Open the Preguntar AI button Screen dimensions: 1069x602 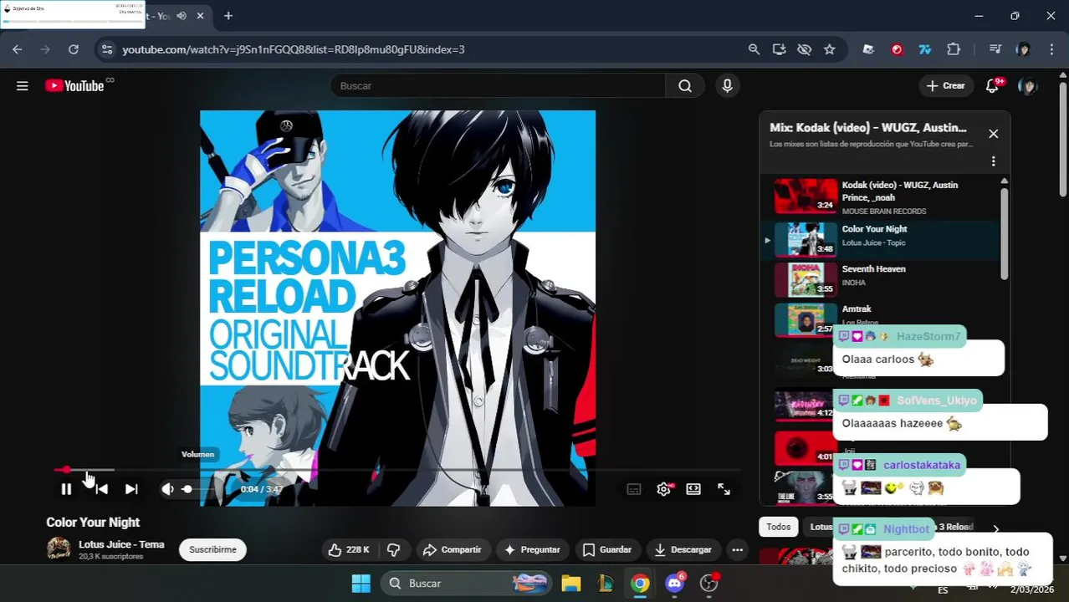tap(531, 549)
